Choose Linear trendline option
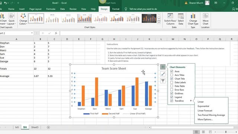The width and height of the screenshot is (238, 134). coord(201,102)
